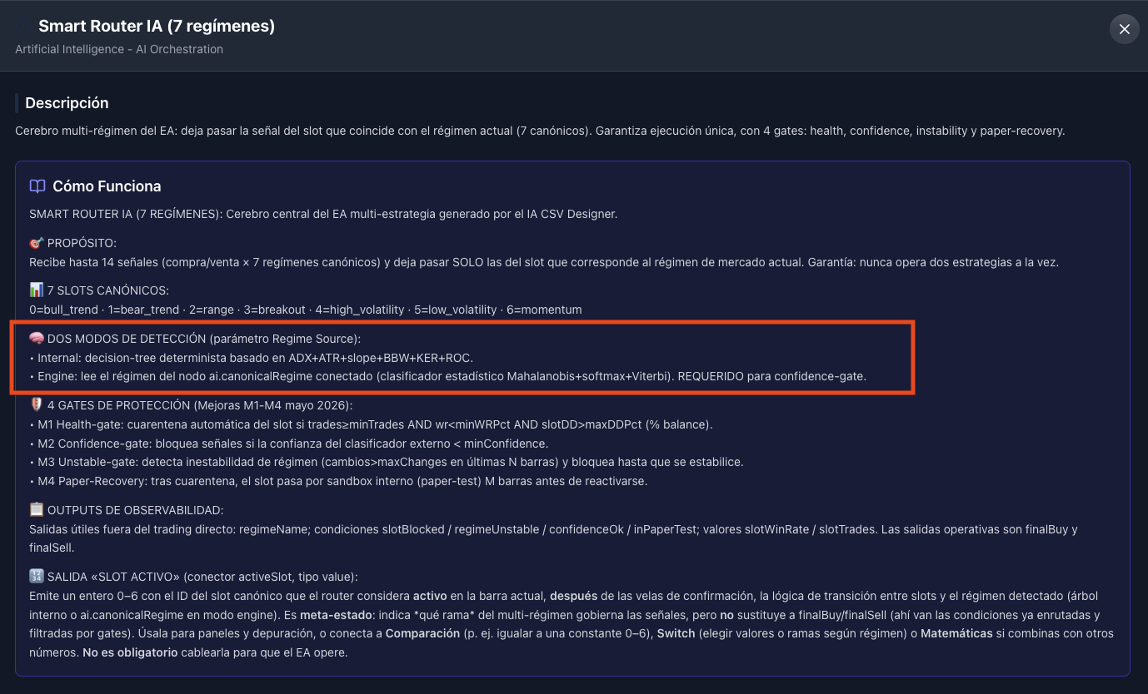The height and width of the screenshot is (694, 1148).
Task: Click the brain emoji before DOS MODOS DE DETECCIÓN
Action: 36,338
